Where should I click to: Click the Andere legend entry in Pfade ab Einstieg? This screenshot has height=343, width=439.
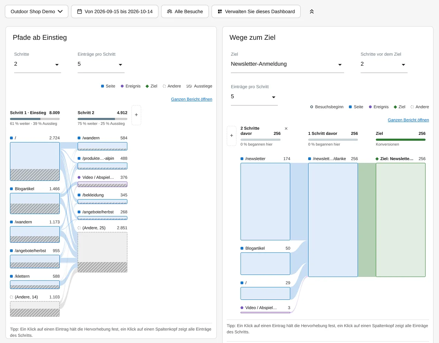point(172,86)
